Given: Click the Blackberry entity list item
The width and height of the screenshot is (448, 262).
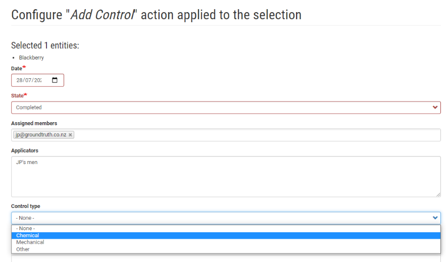Looking at the screenshot, I should point(31,58).
